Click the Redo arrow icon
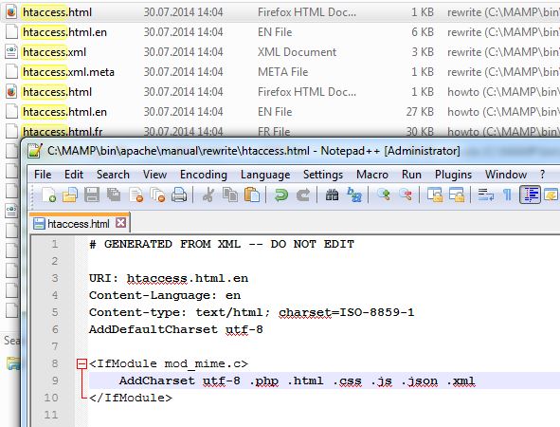This screenshot has width=560, height=427. tap(303, 195)
